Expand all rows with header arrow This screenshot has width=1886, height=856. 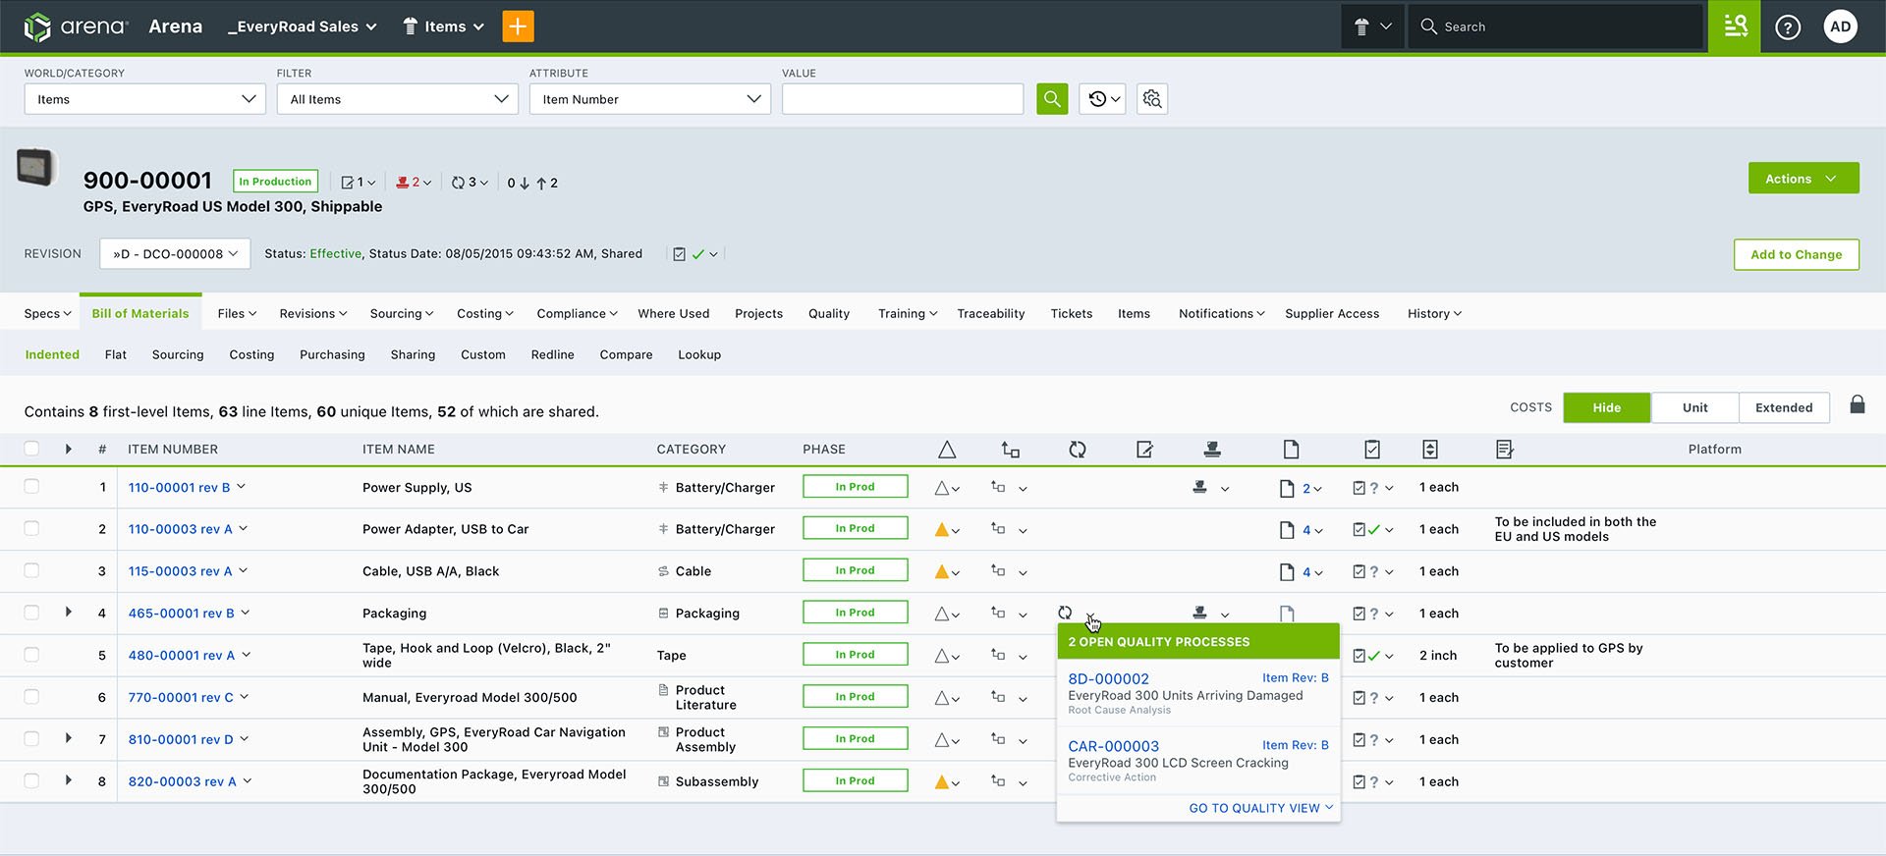pyautogui.click(x=69, y=449)
